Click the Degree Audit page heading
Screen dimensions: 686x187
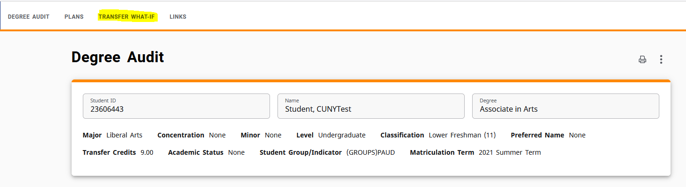coord(117,57)
